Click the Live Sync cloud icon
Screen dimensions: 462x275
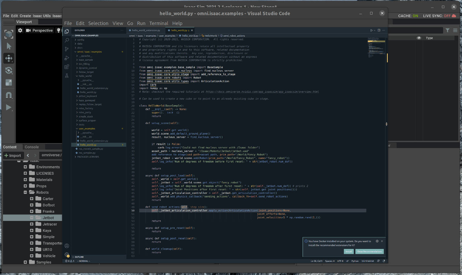pos(454,15)
